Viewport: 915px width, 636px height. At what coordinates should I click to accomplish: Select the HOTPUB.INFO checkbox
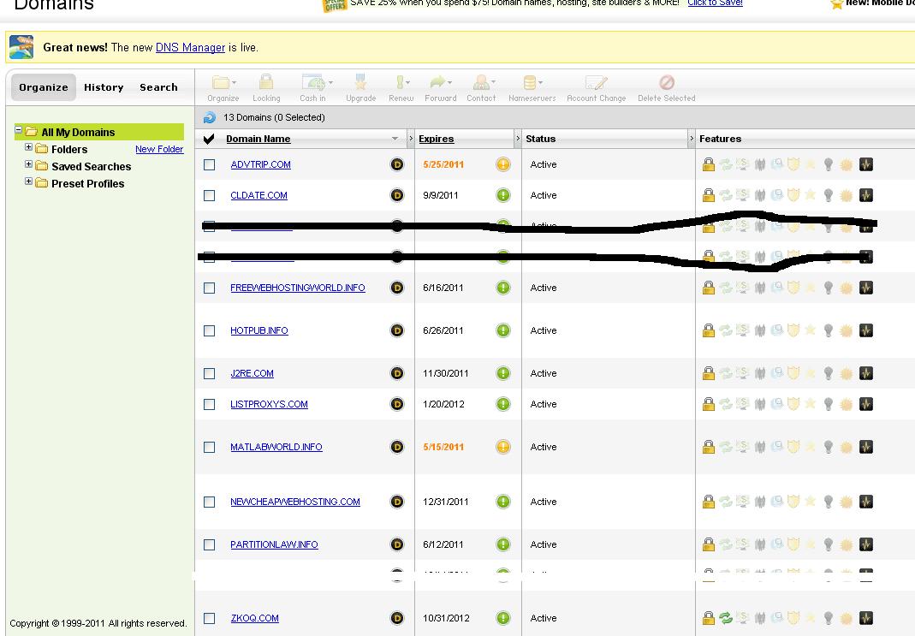pos(210,331)
